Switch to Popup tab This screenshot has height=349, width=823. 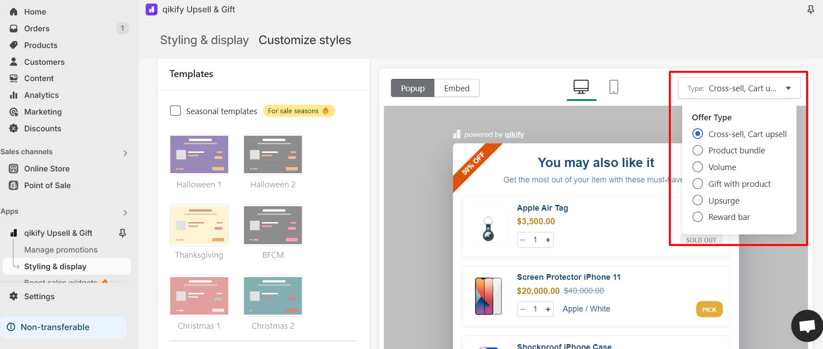413,88
